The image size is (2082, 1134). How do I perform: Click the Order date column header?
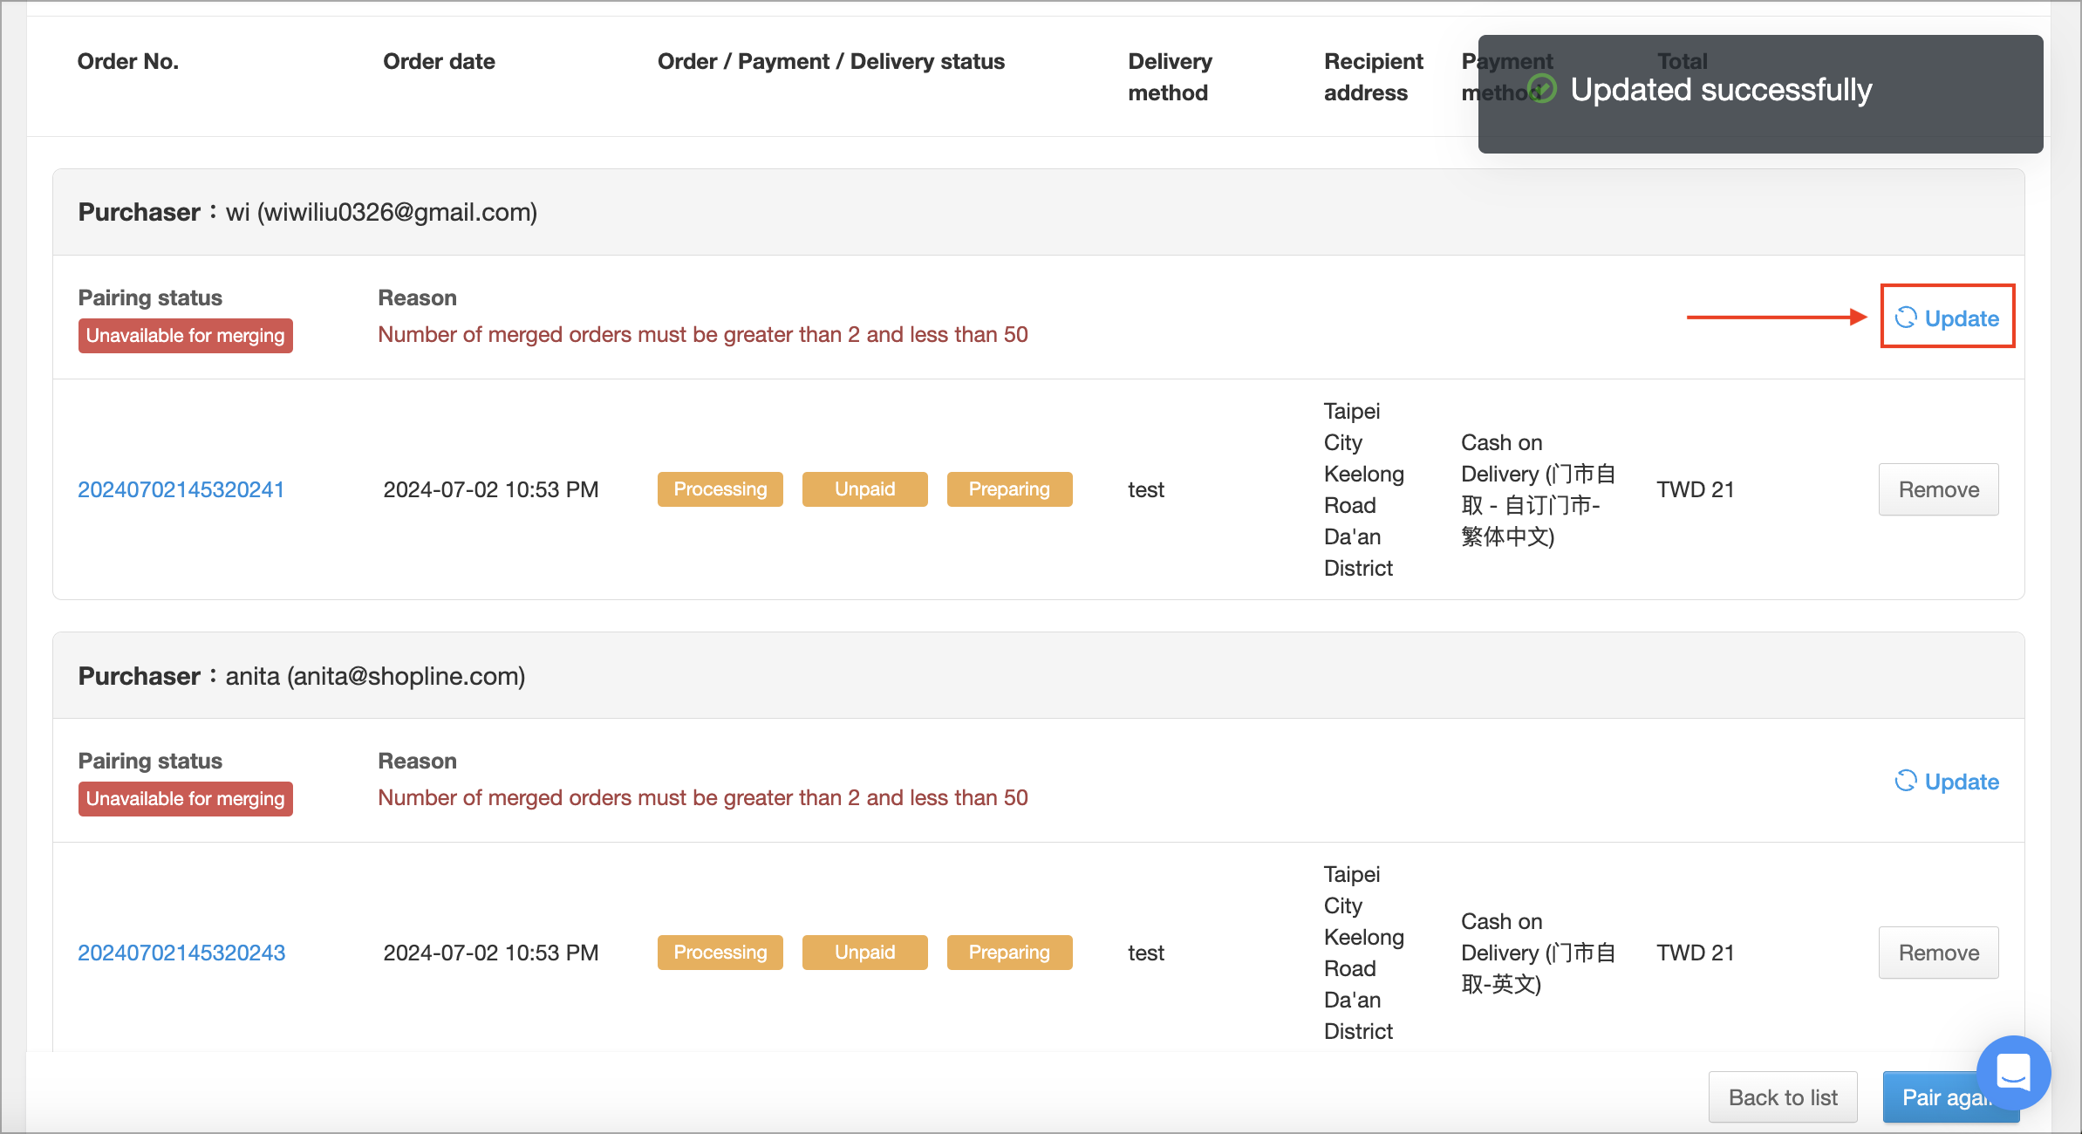[439, 61]
